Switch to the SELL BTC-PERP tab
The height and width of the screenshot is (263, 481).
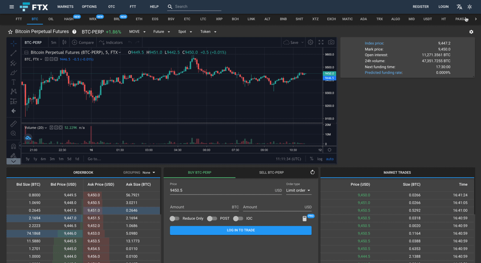point(272,173)
